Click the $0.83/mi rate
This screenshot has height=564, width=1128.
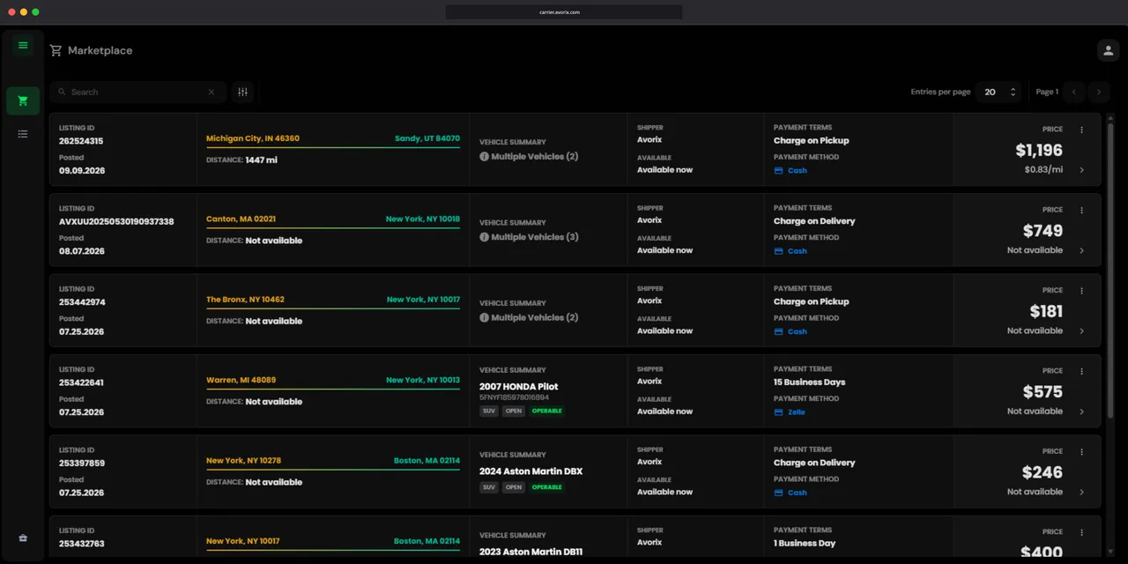click(1043, 169)
